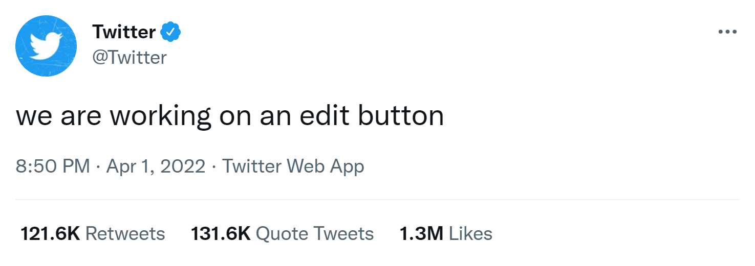Click the 131.6K quote count
Viewport: 755px width, 266px height.
[221, 234]
